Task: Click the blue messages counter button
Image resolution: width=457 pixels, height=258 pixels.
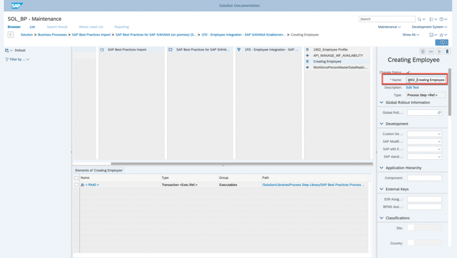Action: 441,42
